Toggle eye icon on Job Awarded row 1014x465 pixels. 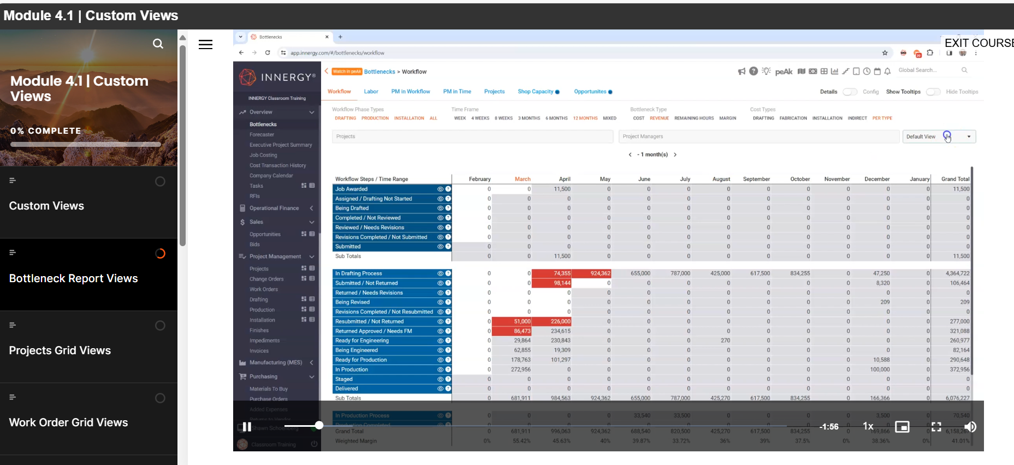tap(440, 189)
